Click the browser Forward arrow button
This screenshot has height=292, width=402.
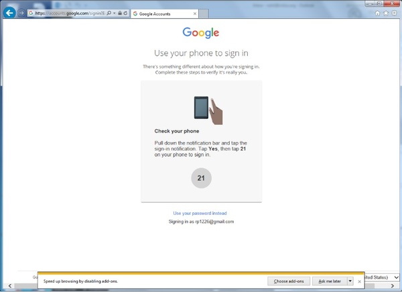(21, 13)
